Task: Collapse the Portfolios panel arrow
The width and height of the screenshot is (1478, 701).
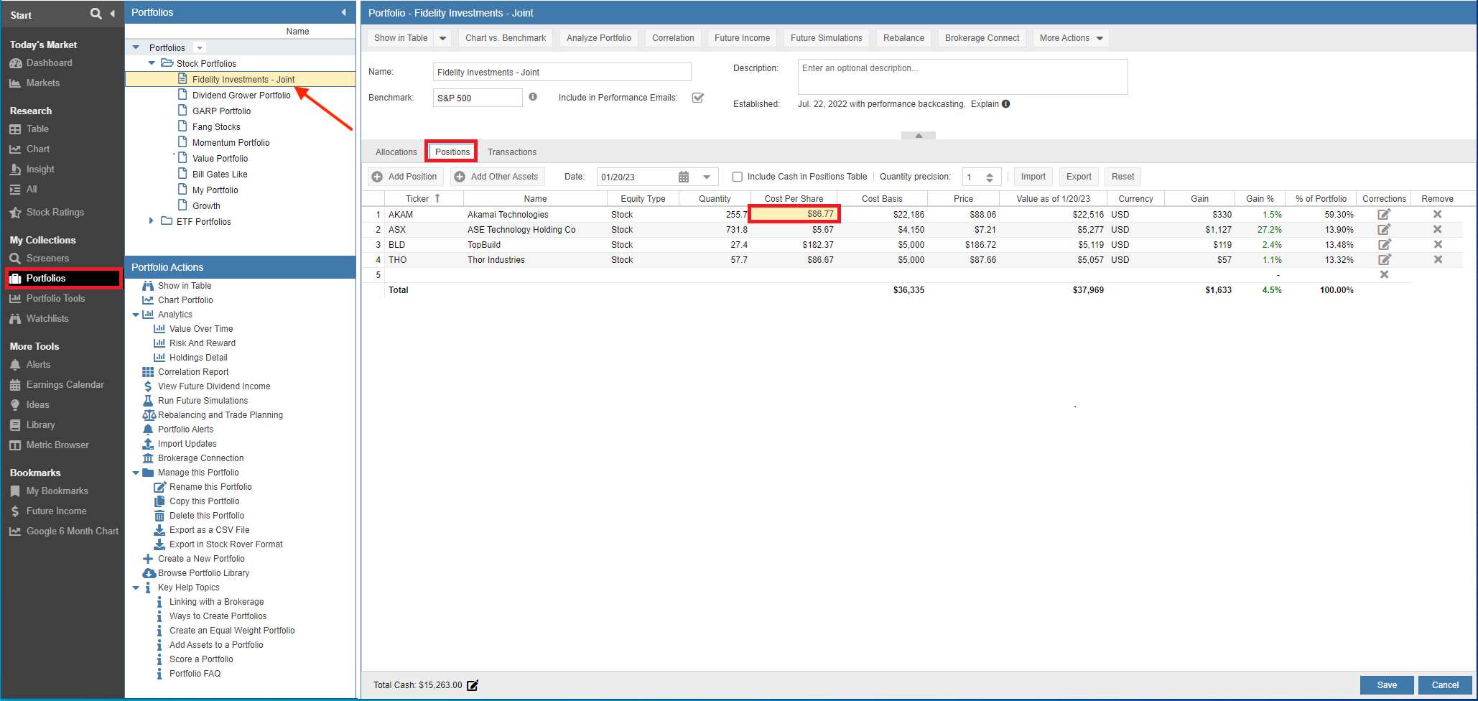Action: point(343,12)
